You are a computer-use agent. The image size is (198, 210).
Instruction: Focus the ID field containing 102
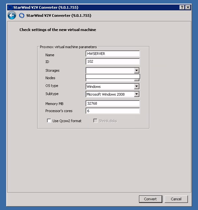pyautogui.click(x=112, y=61)
